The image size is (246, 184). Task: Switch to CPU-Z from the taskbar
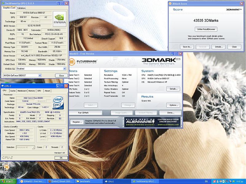[117, 182]
